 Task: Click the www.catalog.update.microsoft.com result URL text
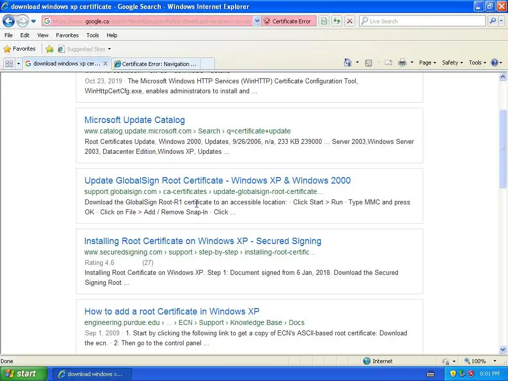click(187, 131)
